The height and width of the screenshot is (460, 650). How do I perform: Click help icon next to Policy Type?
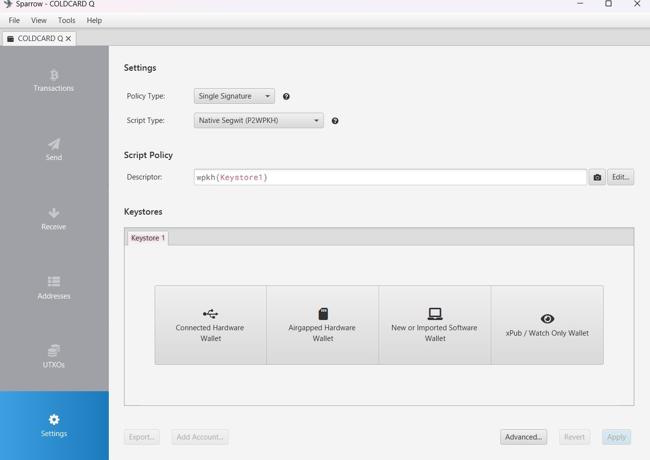coord(286,97)
